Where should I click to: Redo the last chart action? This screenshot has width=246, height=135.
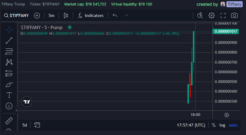coord(126,15)
